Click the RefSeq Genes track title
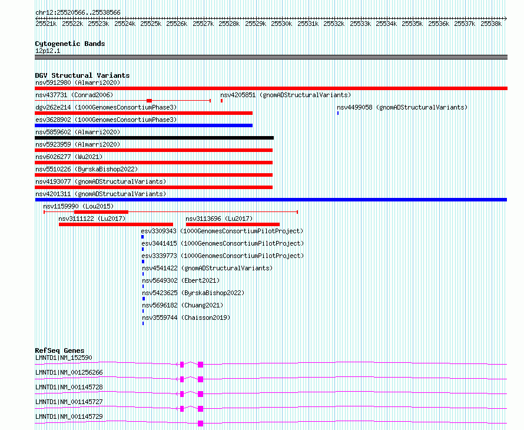 (x=59, y=350)
